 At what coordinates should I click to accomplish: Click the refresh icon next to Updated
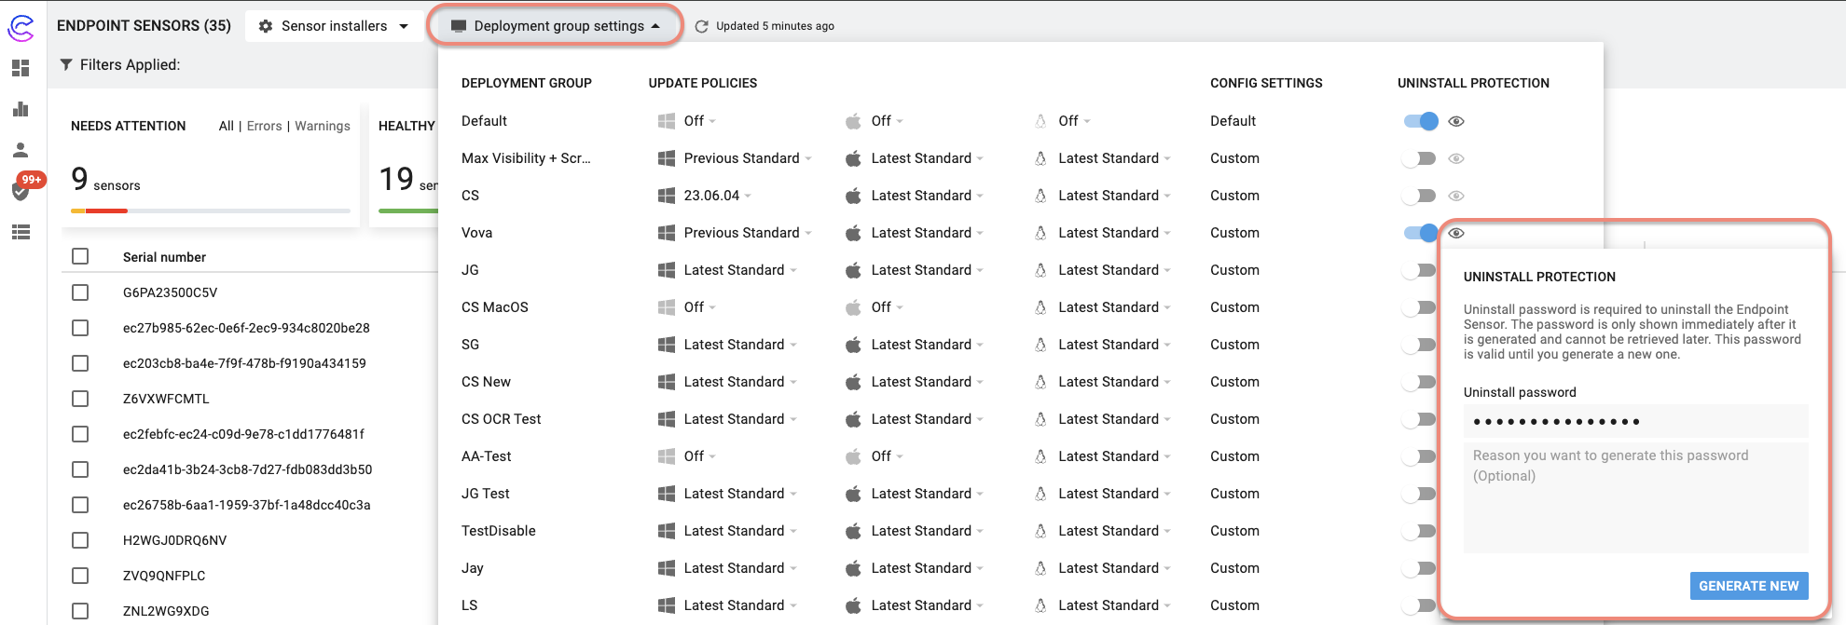pos(702,26)
